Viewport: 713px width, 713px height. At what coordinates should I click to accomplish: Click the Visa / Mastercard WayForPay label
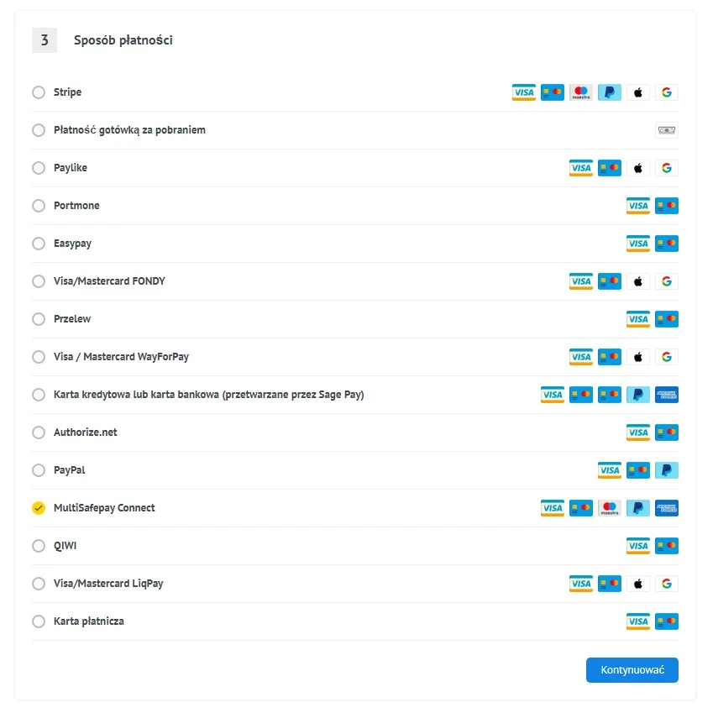(121, 357)
